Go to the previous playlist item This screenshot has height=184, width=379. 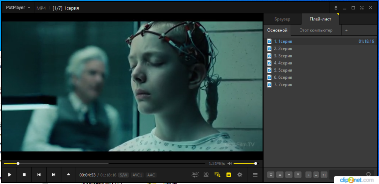click(39, 175)
